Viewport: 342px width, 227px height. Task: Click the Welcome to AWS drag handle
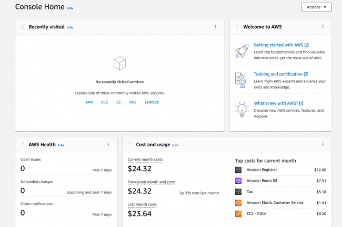[237, 27]
